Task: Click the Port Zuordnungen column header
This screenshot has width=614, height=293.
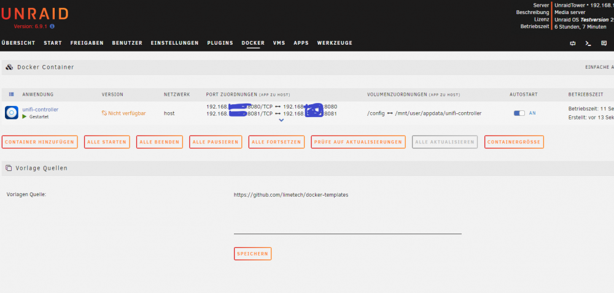Action: (x=248, y=94)
